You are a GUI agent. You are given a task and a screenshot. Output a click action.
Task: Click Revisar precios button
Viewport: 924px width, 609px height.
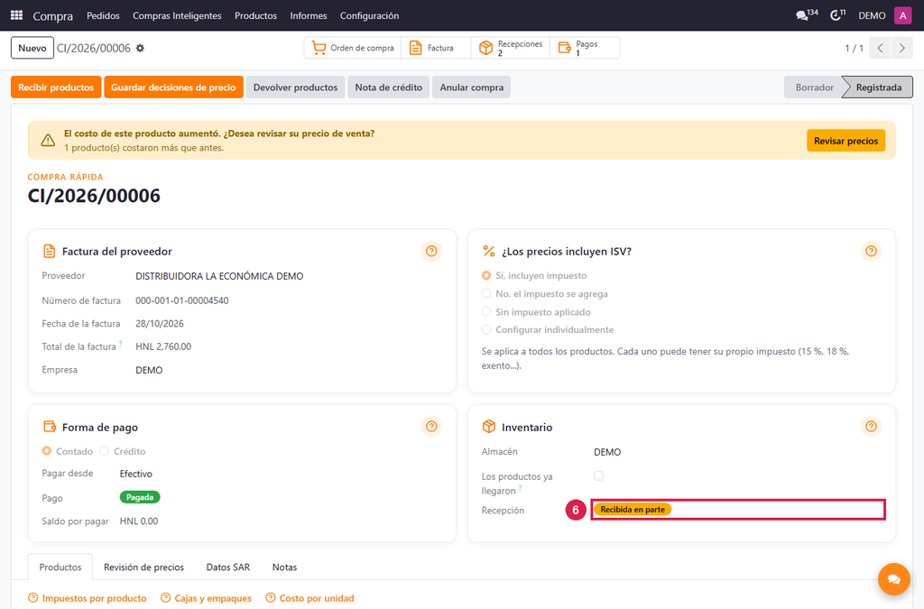point(845,141)
